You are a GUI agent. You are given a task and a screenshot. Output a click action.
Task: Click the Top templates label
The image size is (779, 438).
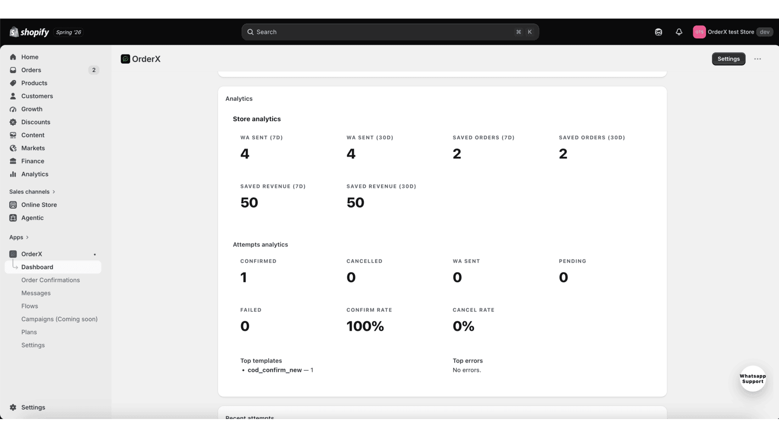(261, 361)
